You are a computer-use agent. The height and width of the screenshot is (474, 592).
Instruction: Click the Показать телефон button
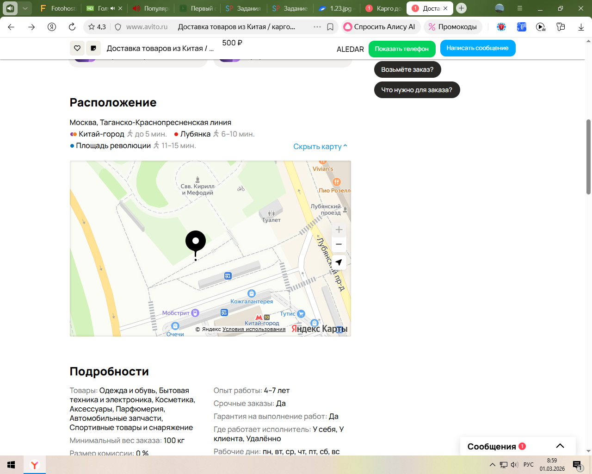[x=402, y=49]
